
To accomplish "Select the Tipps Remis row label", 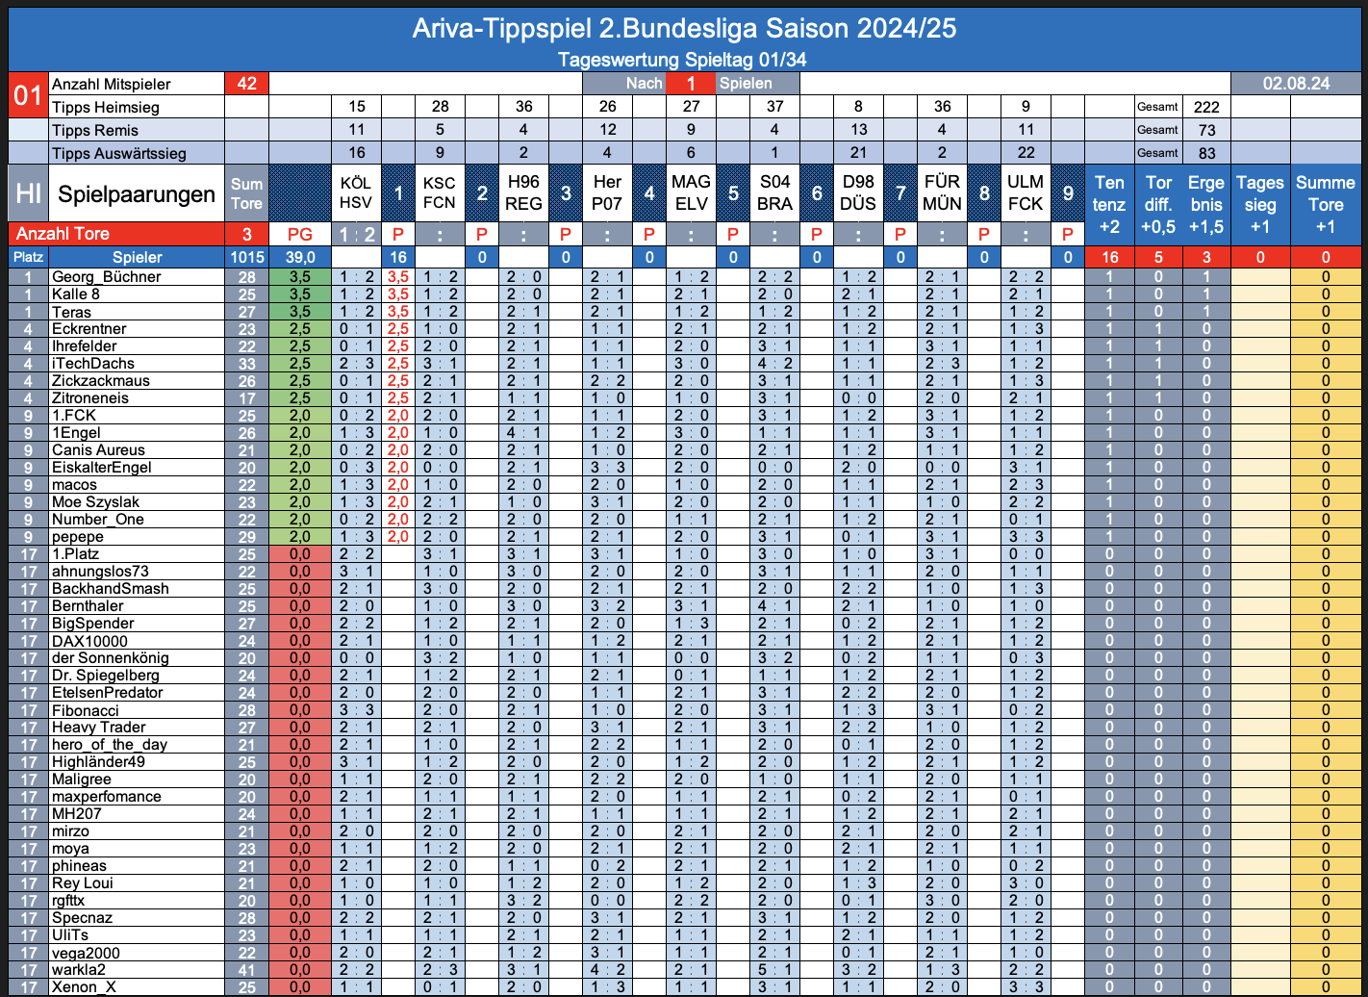I will [x=95, y=131].
